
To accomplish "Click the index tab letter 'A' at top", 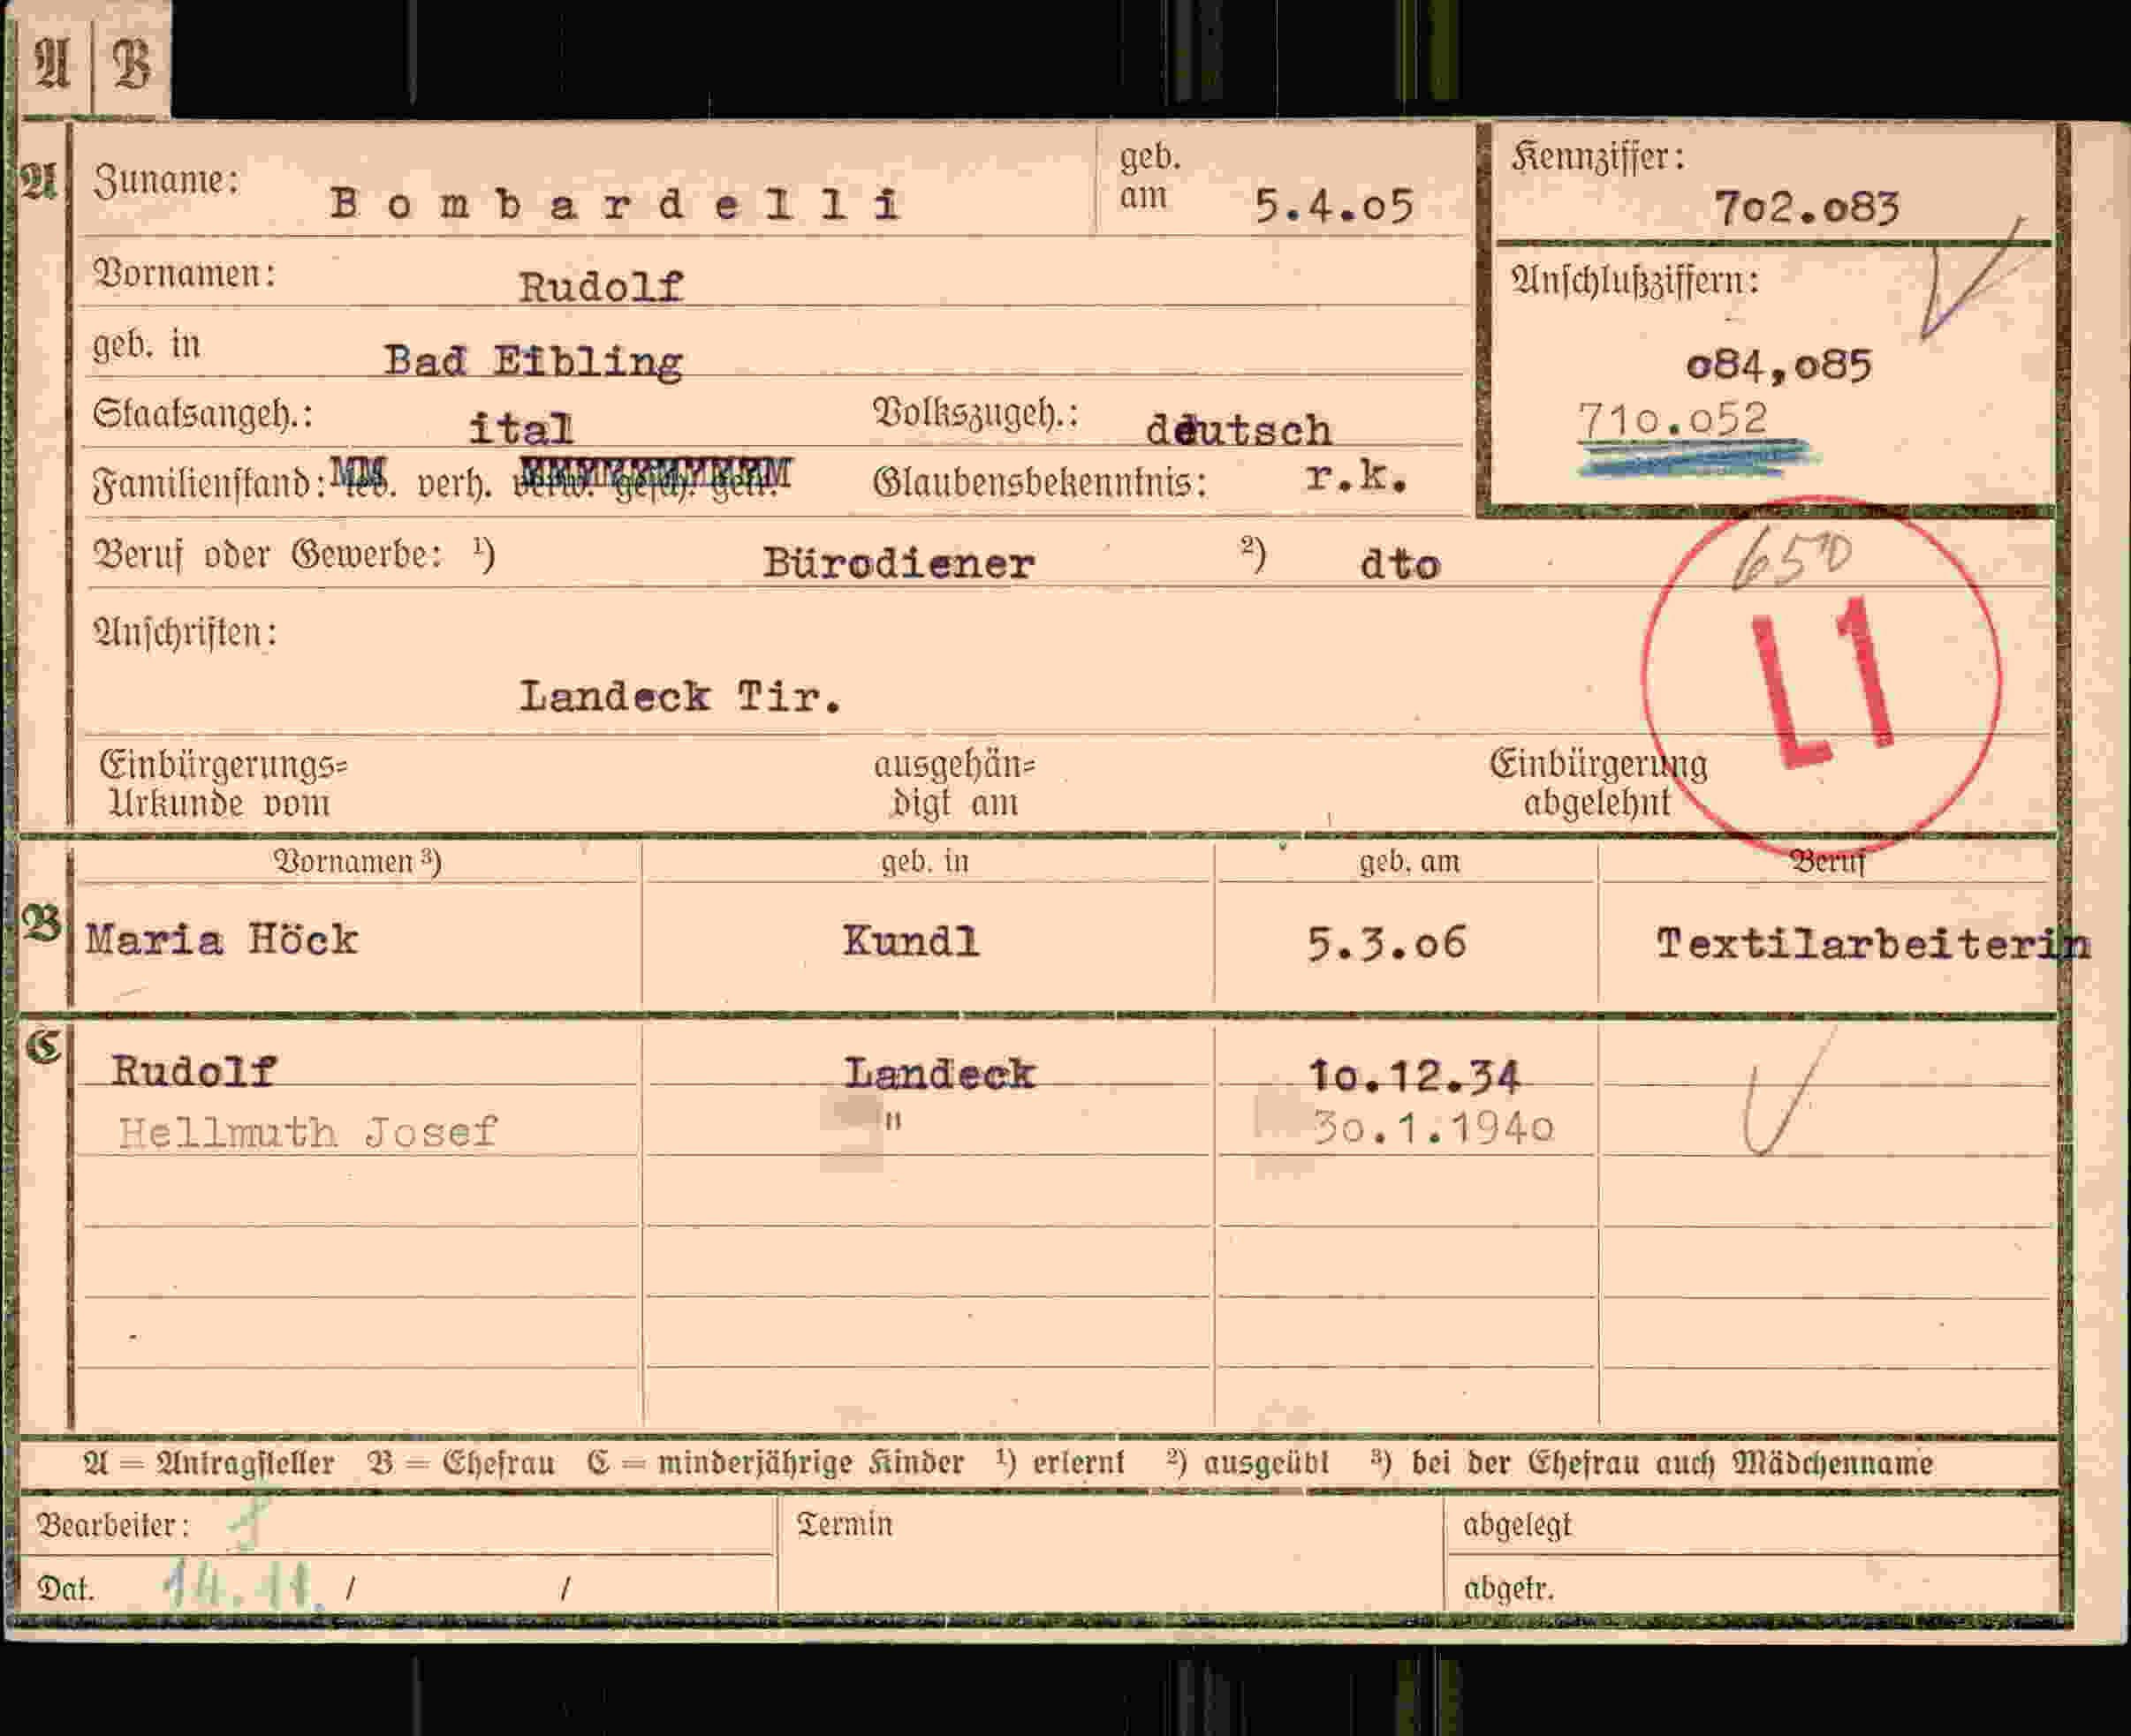I will (x=52, y=63).
